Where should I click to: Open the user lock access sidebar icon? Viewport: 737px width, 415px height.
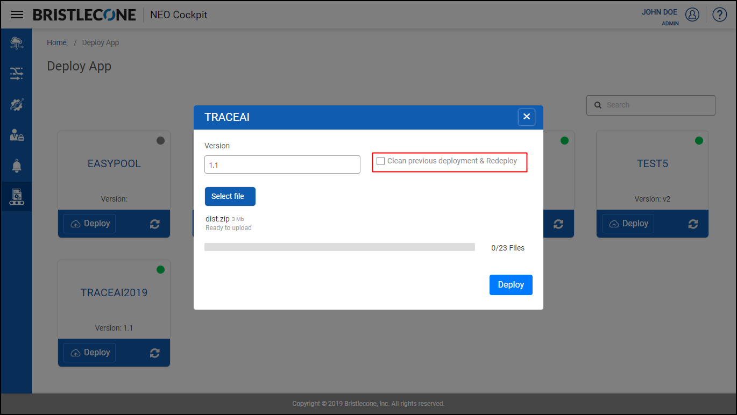click(x=17, y=135)
